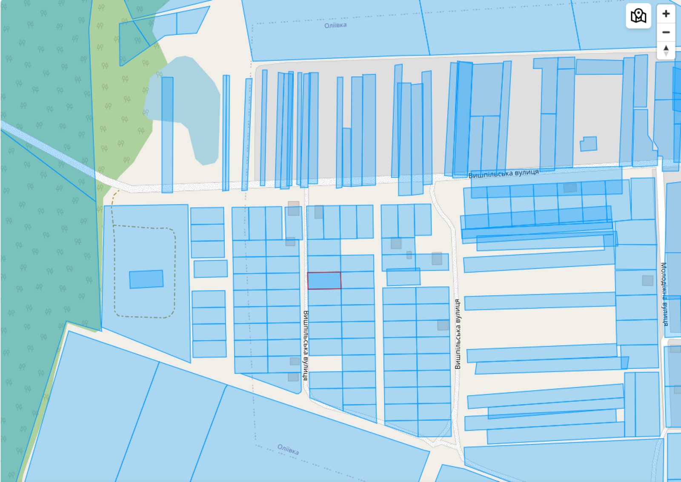Click the bottom Оліївка boundary label
This screenshot has height=482, width=681.
pos(288,449)
